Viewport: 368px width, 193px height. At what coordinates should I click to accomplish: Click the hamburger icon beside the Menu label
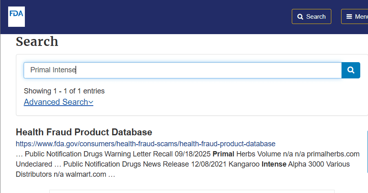(349, 17)
